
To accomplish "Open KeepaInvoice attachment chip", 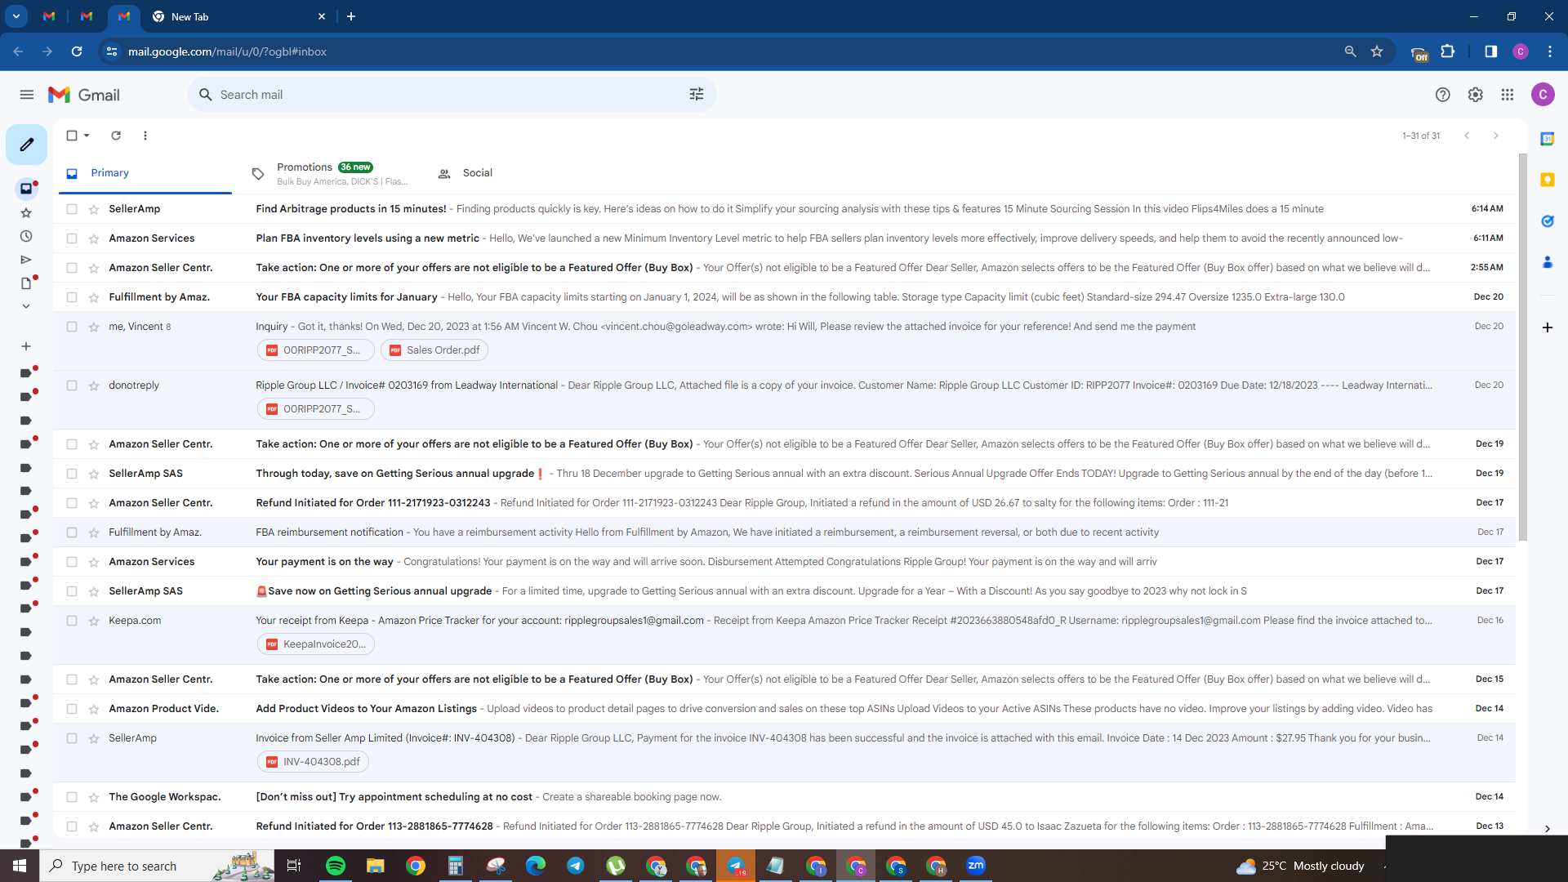I will click(x=316, y=644).
